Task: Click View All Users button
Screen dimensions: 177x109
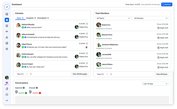Action: 162,74
